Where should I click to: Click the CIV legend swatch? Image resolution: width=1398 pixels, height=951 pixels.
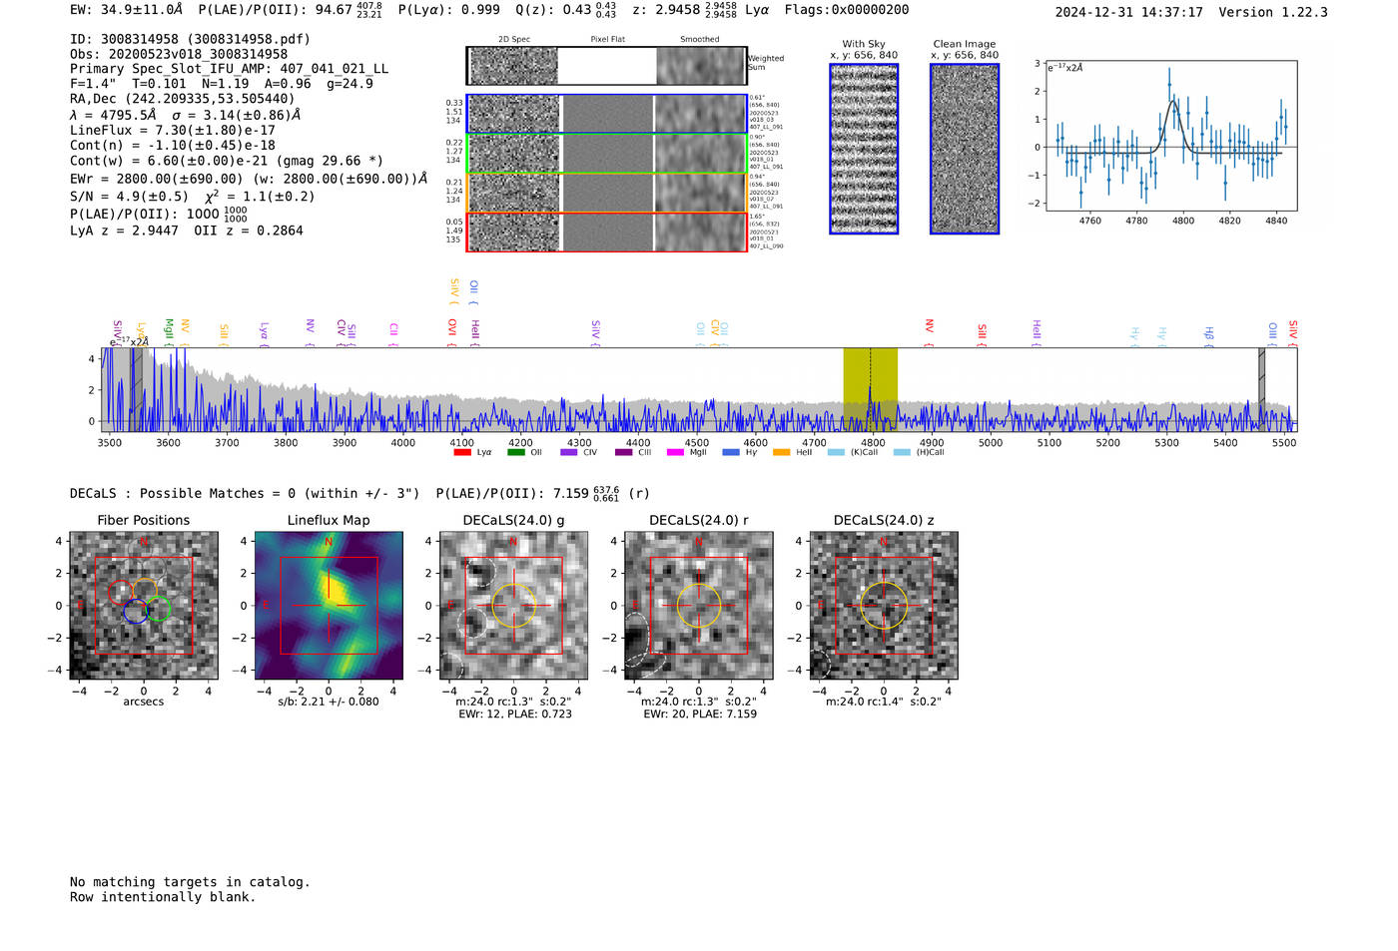click(569, 452)
